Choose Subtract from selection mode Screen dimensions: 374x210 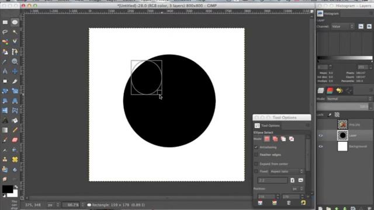283,139
